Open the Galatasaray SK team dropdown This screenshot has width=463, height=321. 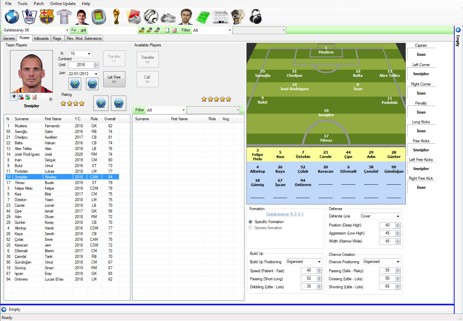tap(67, 30)
